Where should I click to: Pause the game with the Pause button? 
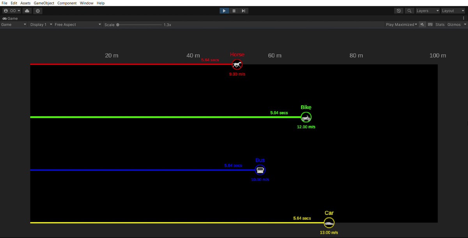click(x=234, y=11)
